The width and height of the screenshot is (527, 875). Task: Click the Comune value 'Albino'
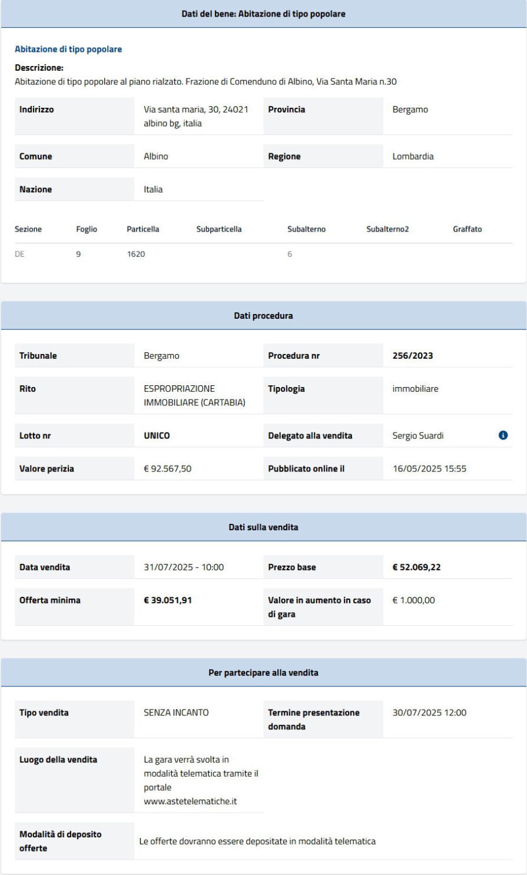point(156,157)
